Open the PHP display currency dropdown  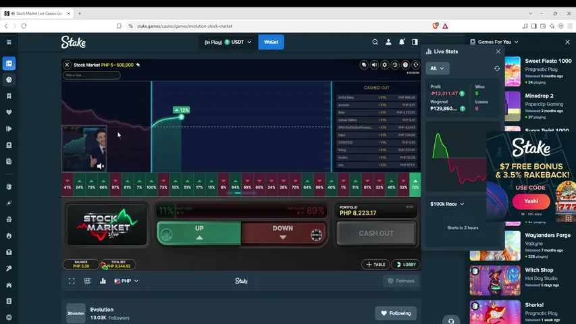pos(126,281)
